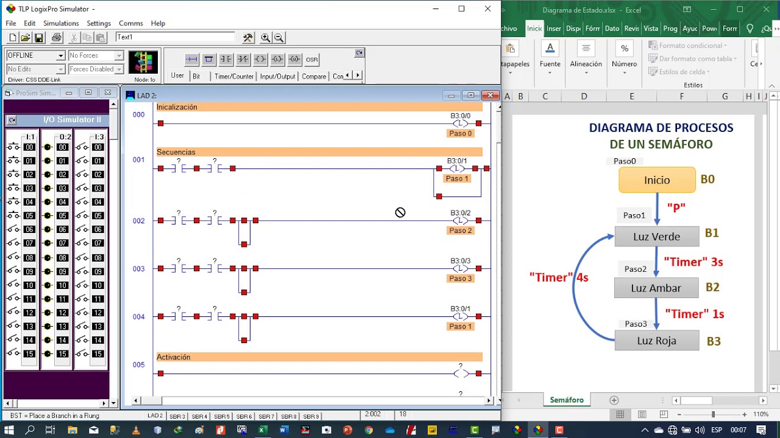Click the ladder logo icon next to Forces
Screen dimensions: 780x438
[144, 63]
